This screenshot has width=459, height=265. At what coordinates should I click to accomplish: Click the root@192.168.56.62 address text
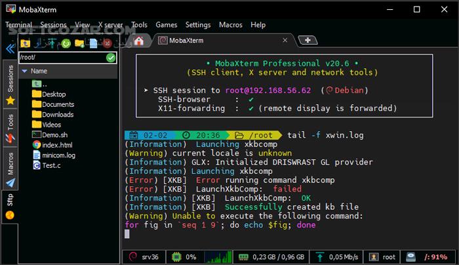(268, 91)
